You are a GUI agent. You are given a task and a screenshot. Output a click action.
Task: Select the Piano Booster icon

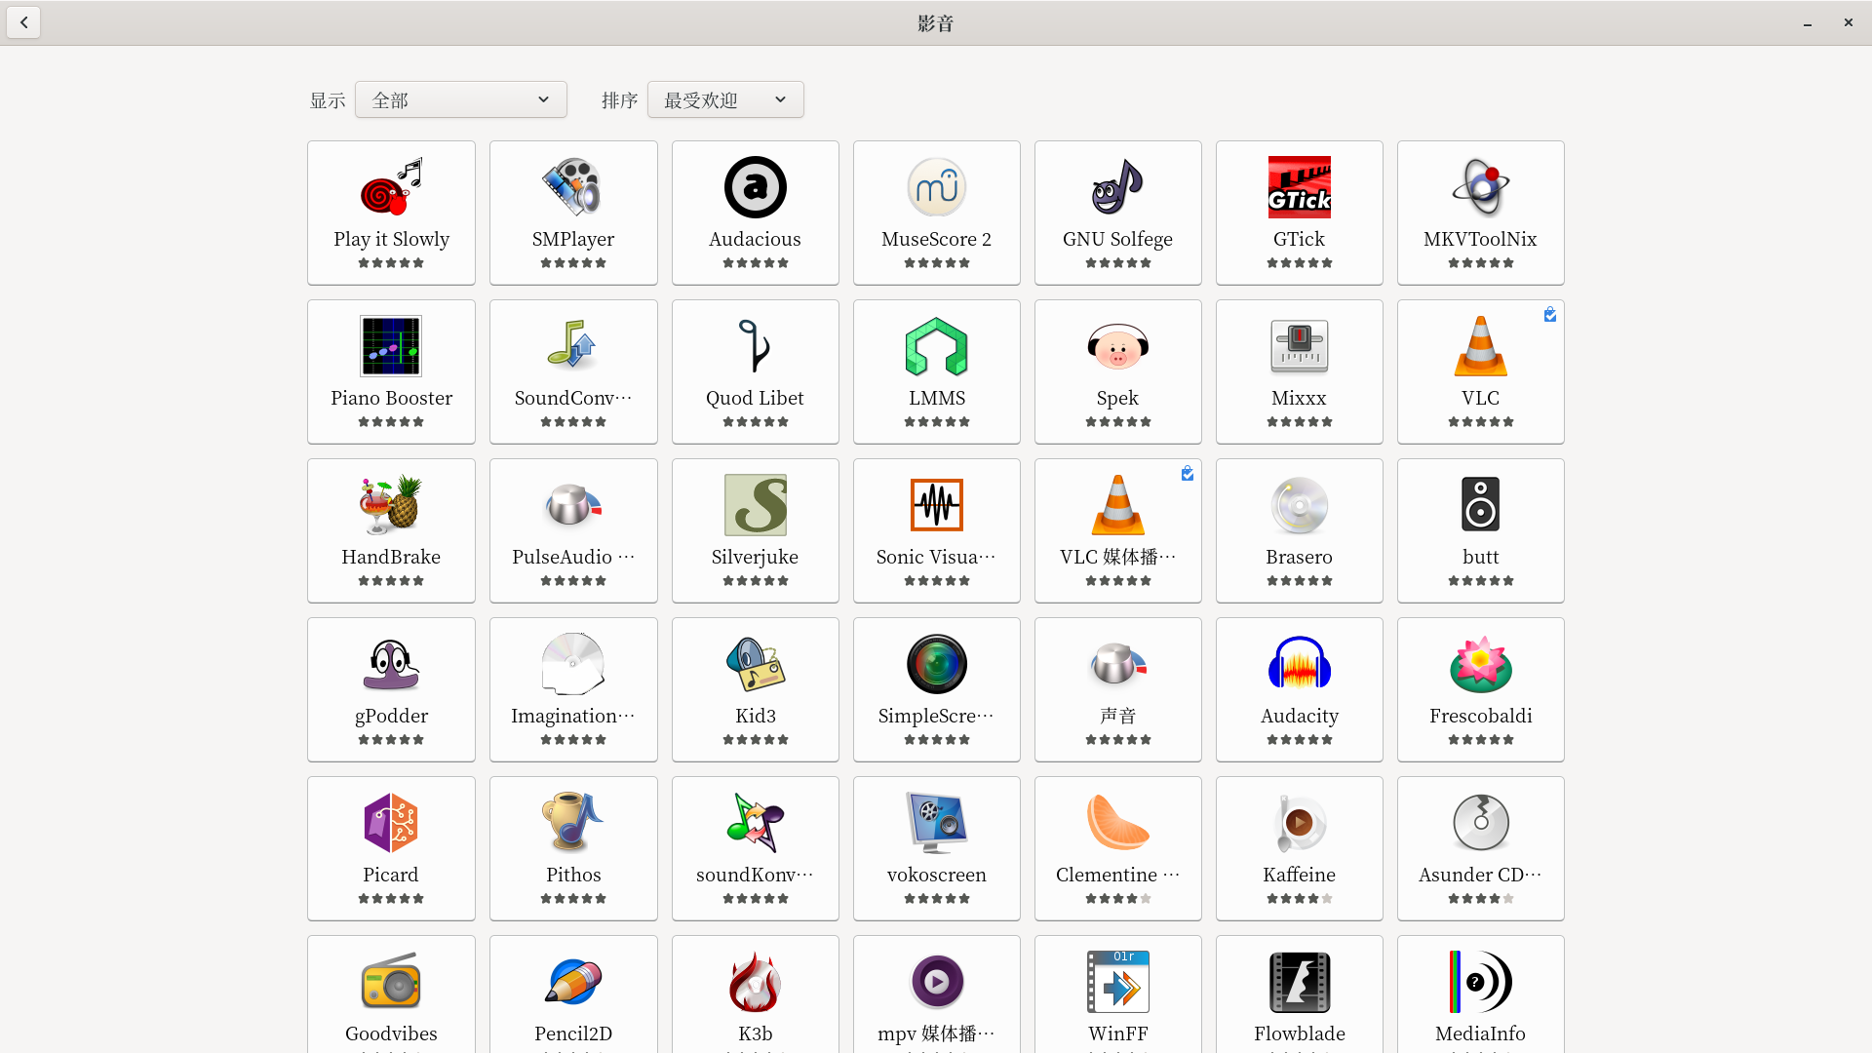pyautogui.click(x=391, y=345)
